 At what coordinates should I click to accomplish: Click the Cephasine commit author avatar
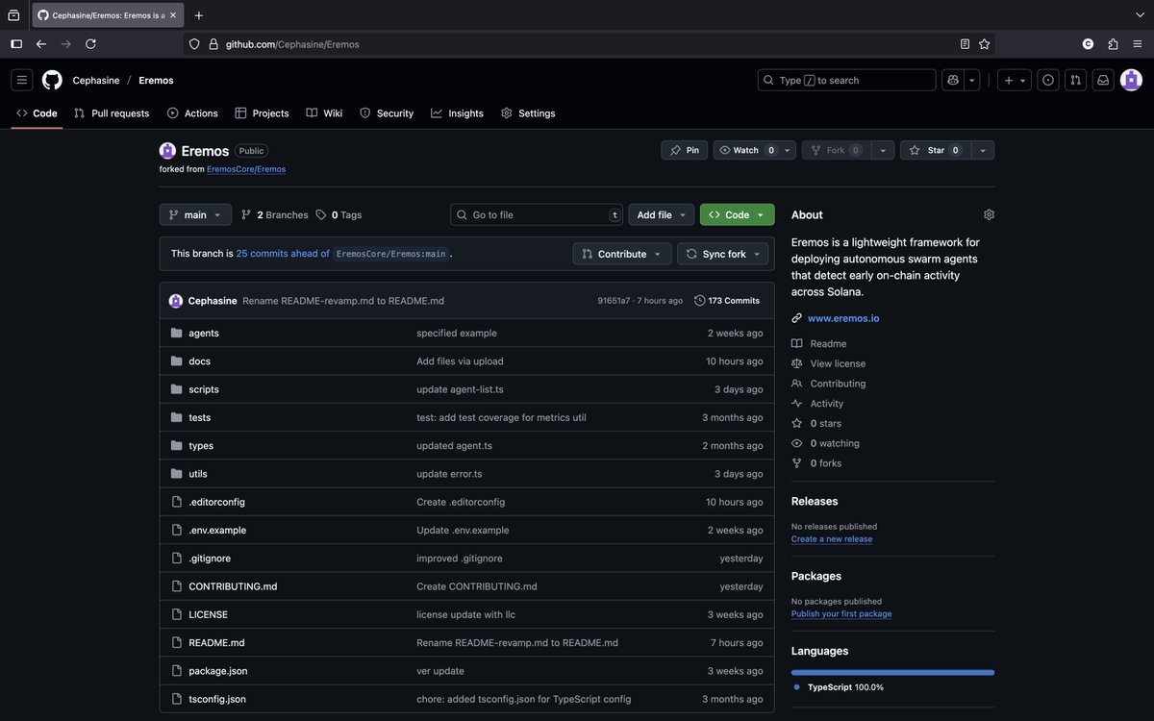click(x=176, y=301)
